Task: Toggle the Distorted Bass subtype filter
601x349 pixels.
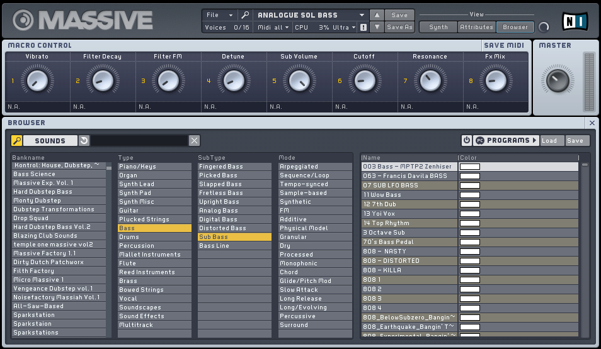Action: point(234,228)
